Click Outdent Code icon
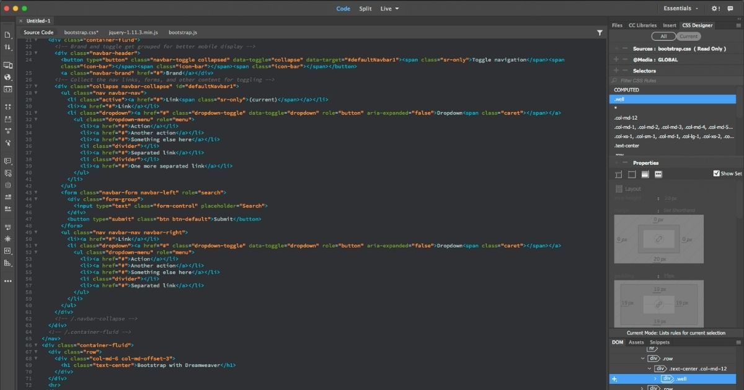Image resolution: width=744 pixels, height=390 pixels. point(7,209)
